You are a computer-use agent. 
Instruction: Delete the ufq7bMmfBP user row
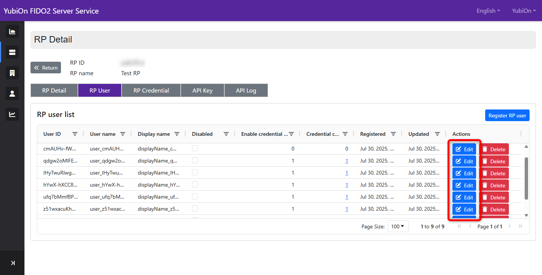click(494, 197)
